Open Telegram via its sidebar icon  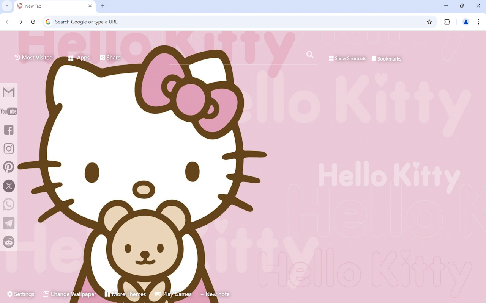point(8,223)
